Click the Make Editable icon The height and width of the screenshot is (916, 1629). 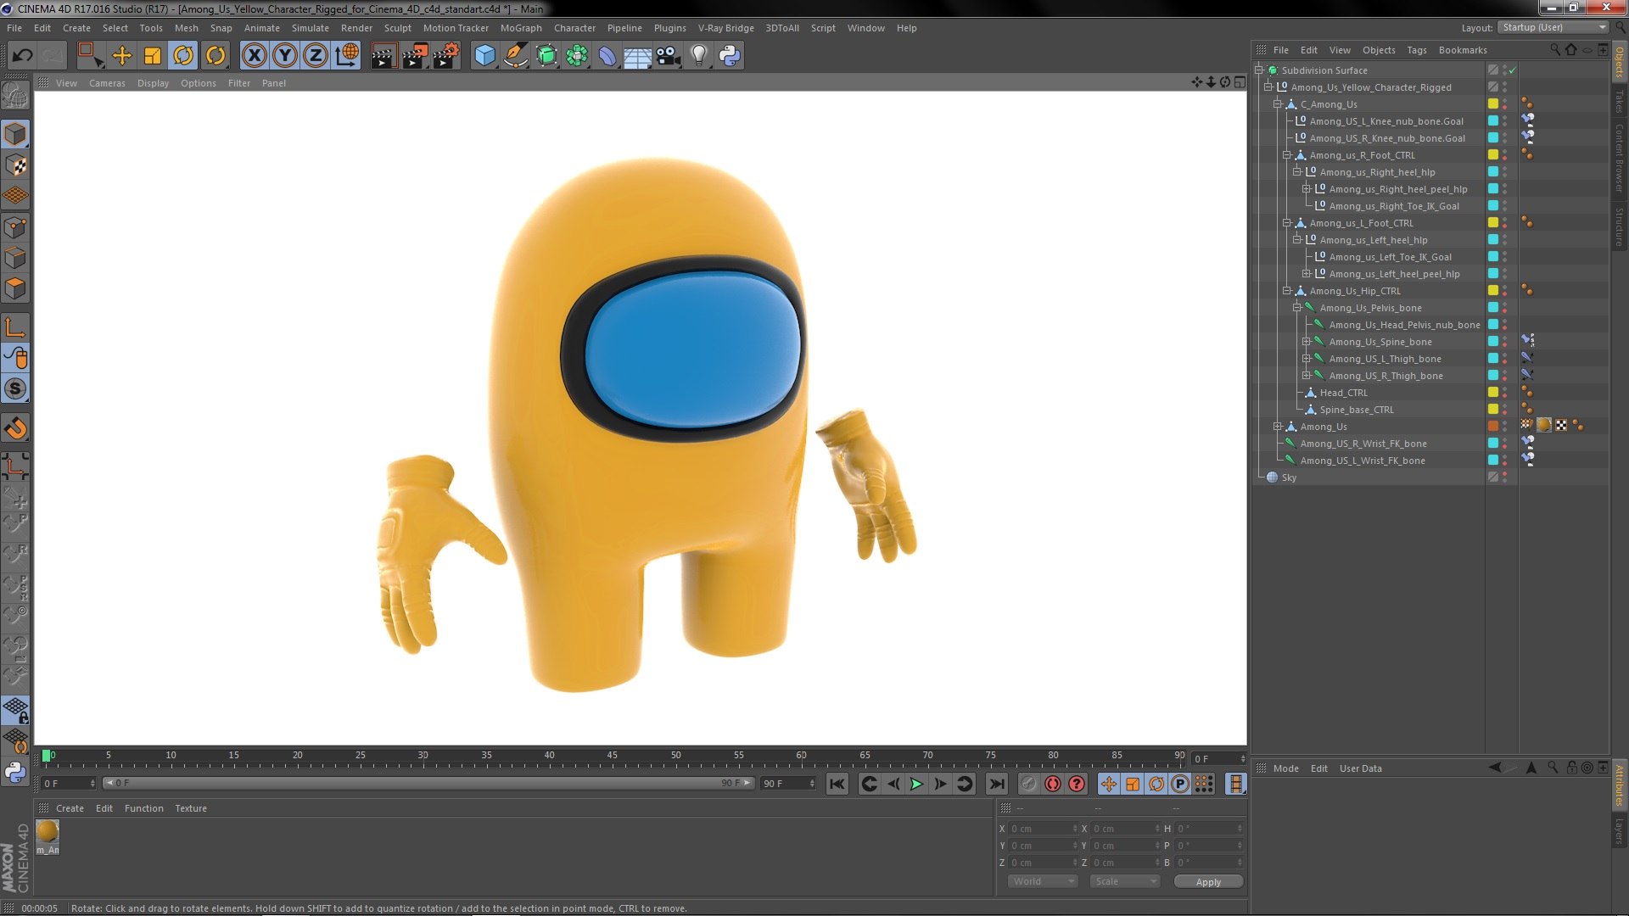tap(15, 96)
